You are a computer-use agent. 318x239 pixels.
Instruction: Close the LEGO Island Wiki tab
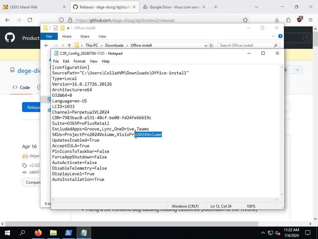64,7
